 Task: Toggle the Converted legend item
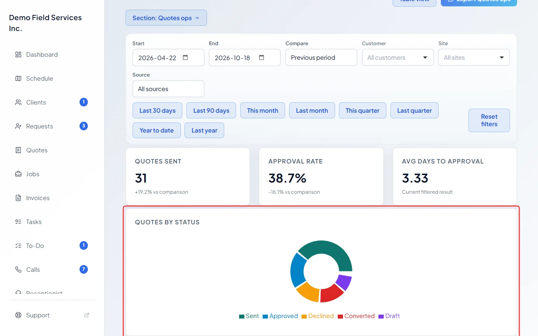click(356, 316)
